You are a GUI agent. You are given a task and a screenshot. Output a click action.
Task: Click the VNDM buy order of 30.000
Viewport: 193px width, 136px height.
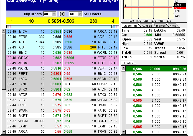click(34, 121)
